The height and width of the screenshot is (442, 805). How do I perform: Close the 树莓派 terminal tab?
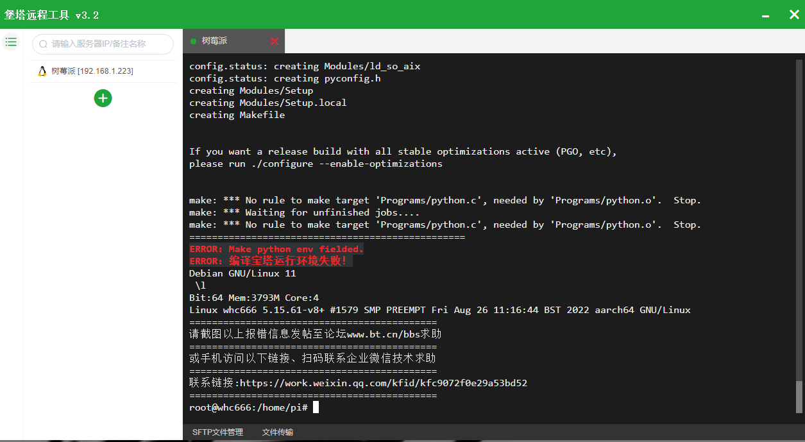coord(275,41)
